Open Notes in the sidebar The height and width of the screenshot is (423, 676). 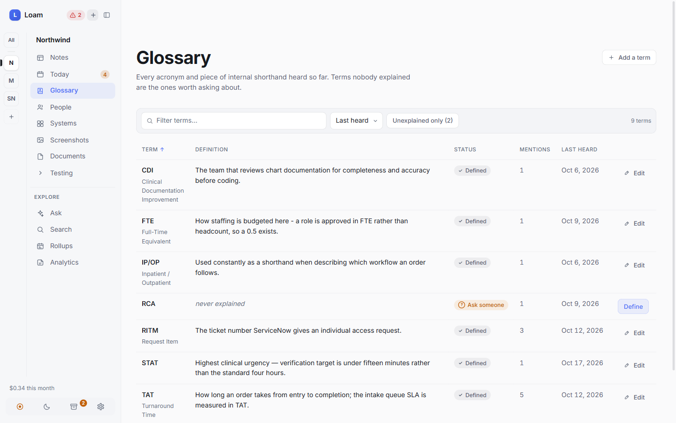pos(73,57)
